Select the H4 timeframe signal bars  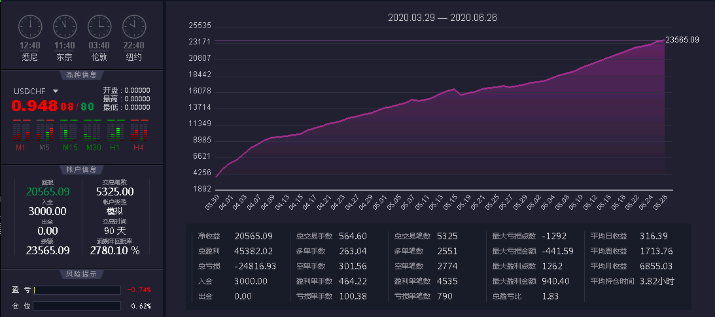pos(139,131)
